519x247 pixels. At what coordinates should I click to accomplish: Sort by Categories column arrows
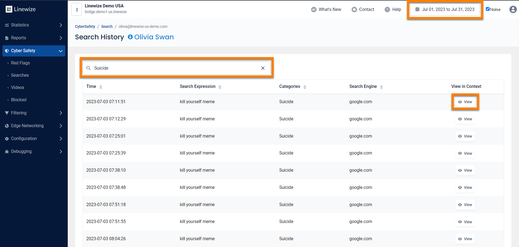(x=305, y=87)
